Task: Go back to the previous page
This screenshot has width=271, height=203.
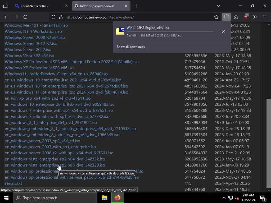Action: pyautogui.click(x=6, y=17)
